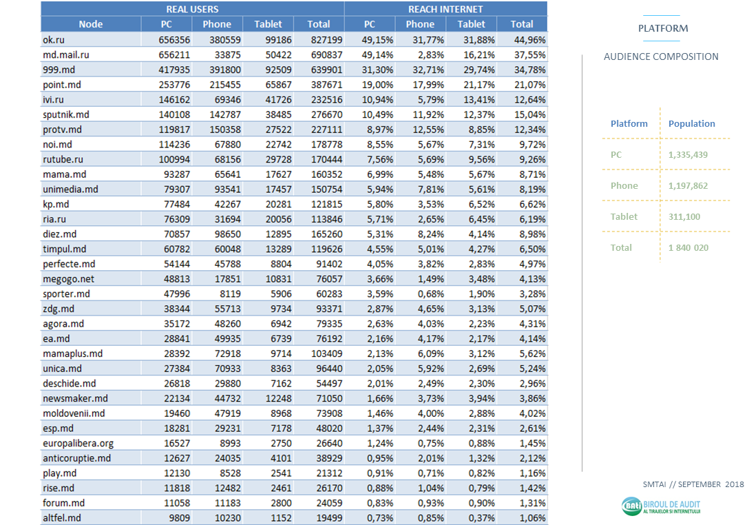
Task: Click the AUDIENCE COMPOSITION subtitle
Action: [661, 56]
